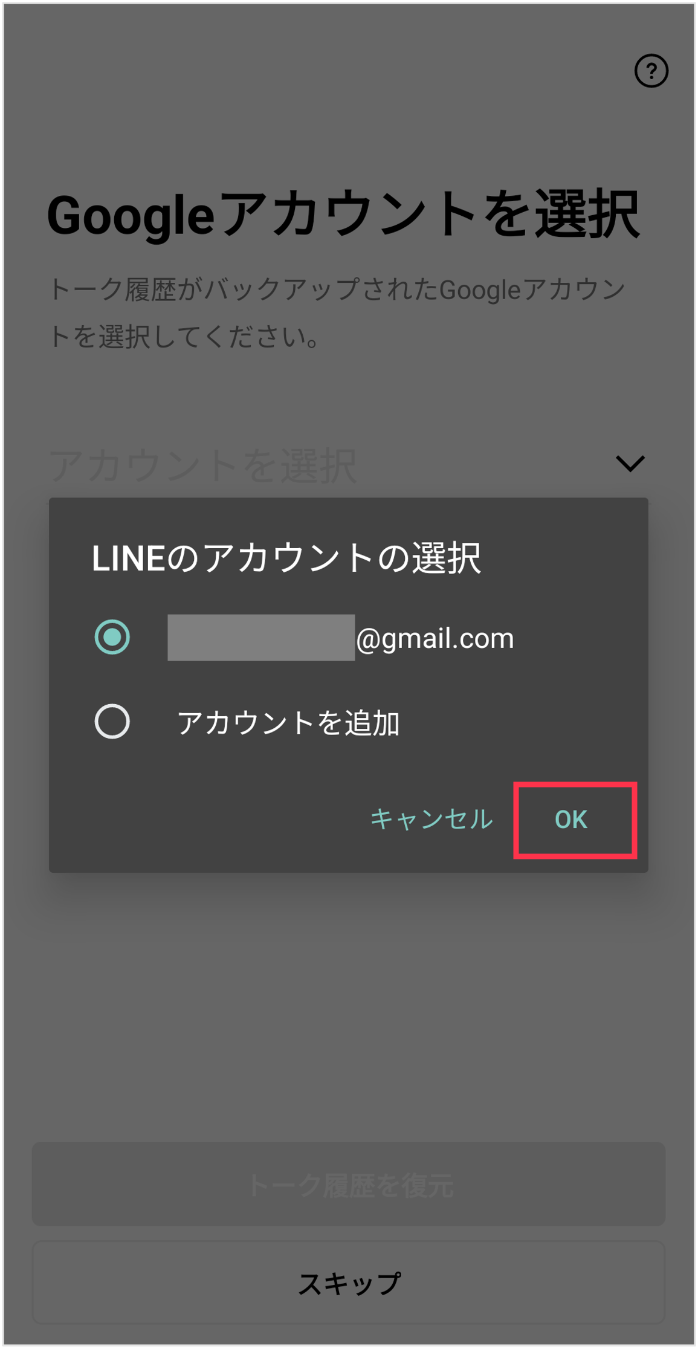Tap the スキップ button
698x1349 pixels.
[x=349, y=1283]
